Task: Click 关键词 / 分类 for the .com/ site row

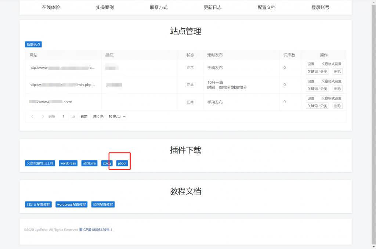Action: point(317,106)
